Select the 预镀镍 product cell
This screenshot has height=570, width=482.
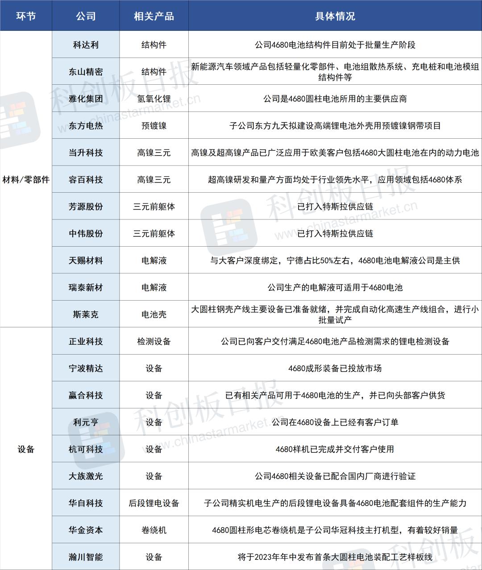154,126
